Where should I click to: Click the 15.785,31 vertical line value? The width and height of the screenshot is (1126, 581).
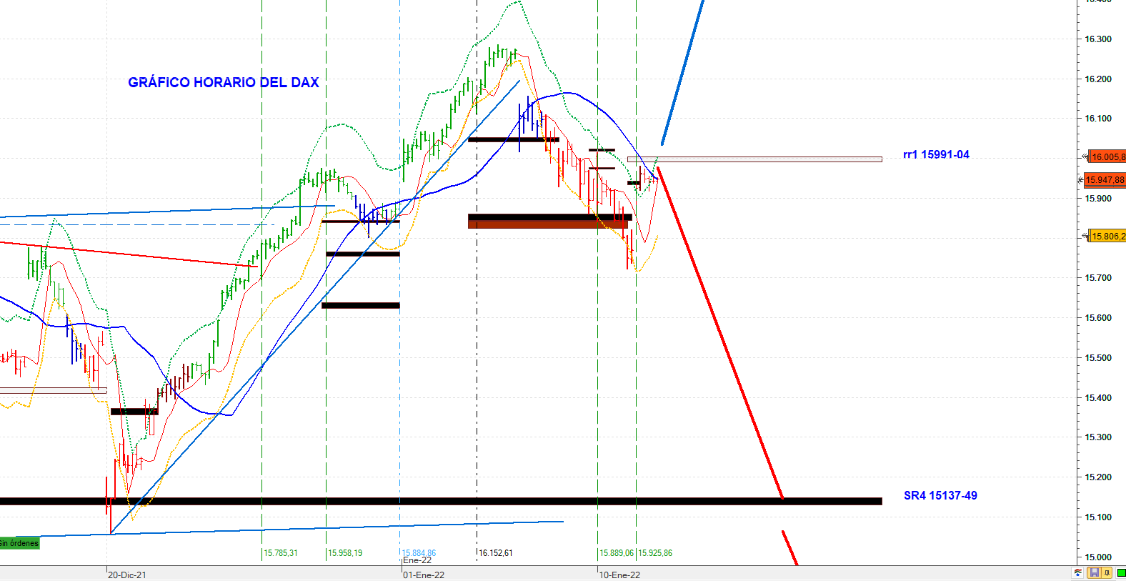[281, 553]
